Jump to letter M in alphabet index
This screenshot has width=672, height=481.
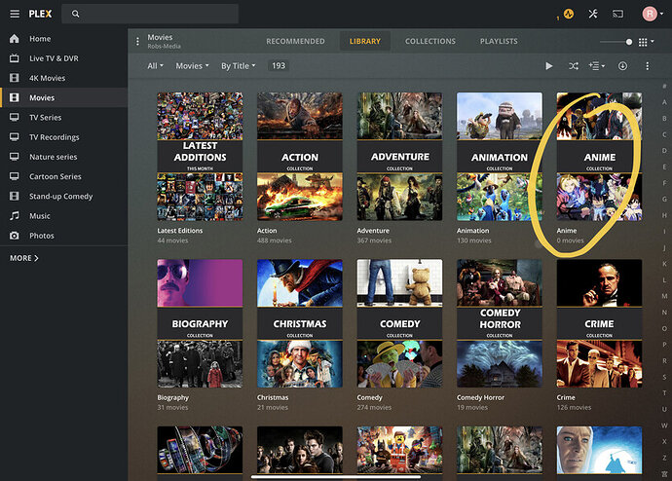point(664,296)
